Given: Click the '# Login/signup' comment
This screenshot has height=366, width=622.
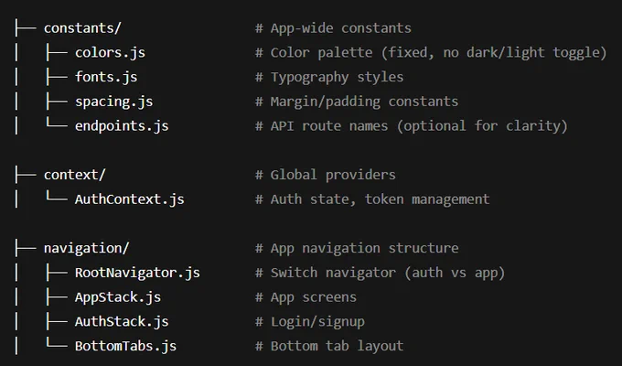Looking at the screenshot, I should tap(310, 321).
